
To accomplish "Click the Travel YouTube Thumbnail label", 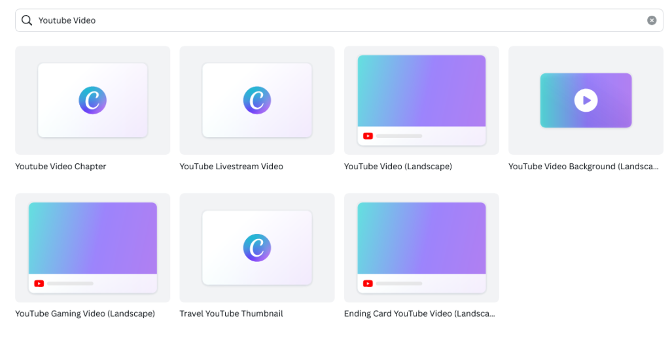I will [x=231, y=314].
